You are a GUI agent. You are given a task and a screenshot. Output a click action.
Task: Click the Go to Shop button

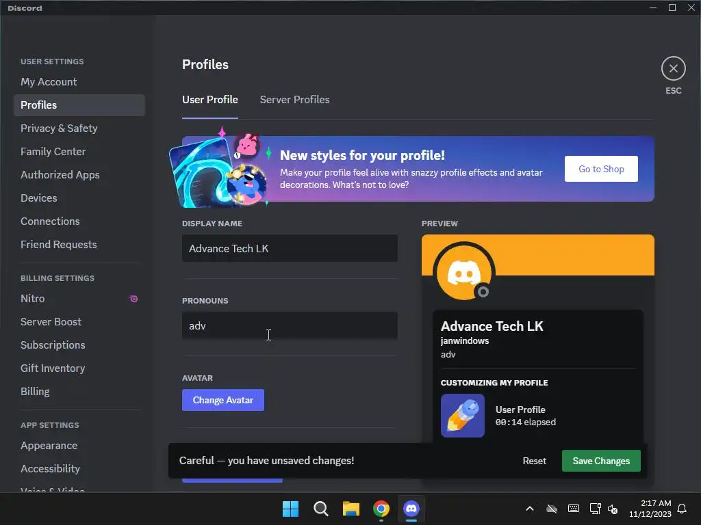601,169
